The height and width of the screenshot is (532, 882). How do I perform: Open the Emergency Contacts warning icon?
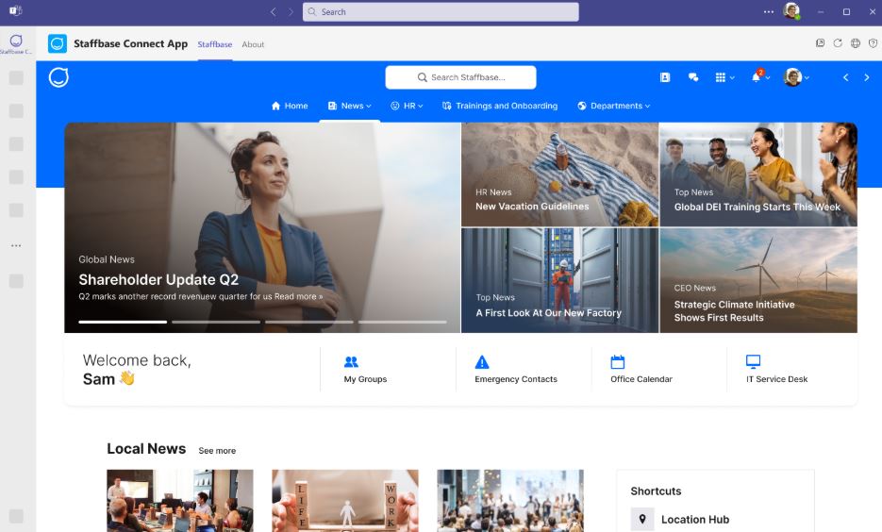(x=482, y=362)
